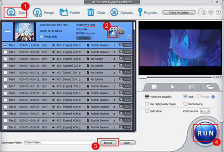Open Title1 audio track dropdown
The image size is (224, 152).
80,45
